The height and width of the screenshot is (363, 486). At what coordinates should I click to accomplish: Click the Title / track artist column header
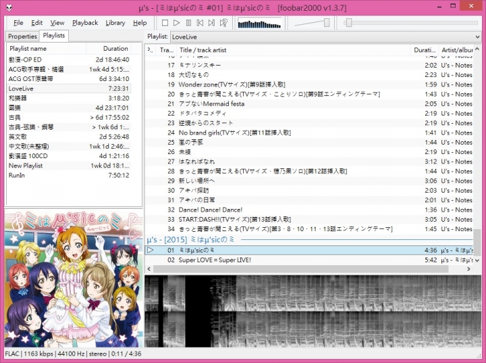(x=294, y=50)
